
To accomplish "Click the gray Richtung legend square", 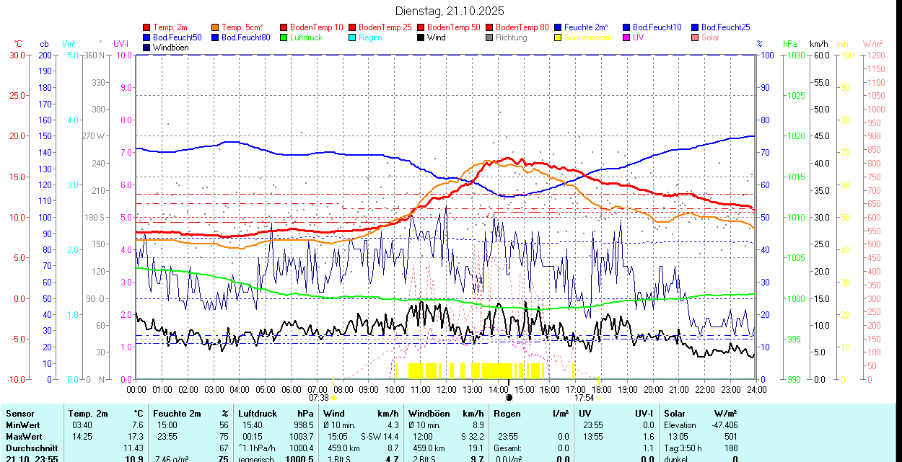I will [490, 37].
